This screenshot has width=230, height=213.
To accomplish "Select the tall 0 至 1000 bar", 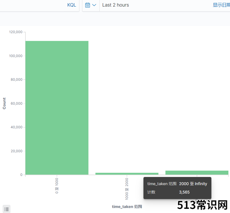I will pos(57,108).
